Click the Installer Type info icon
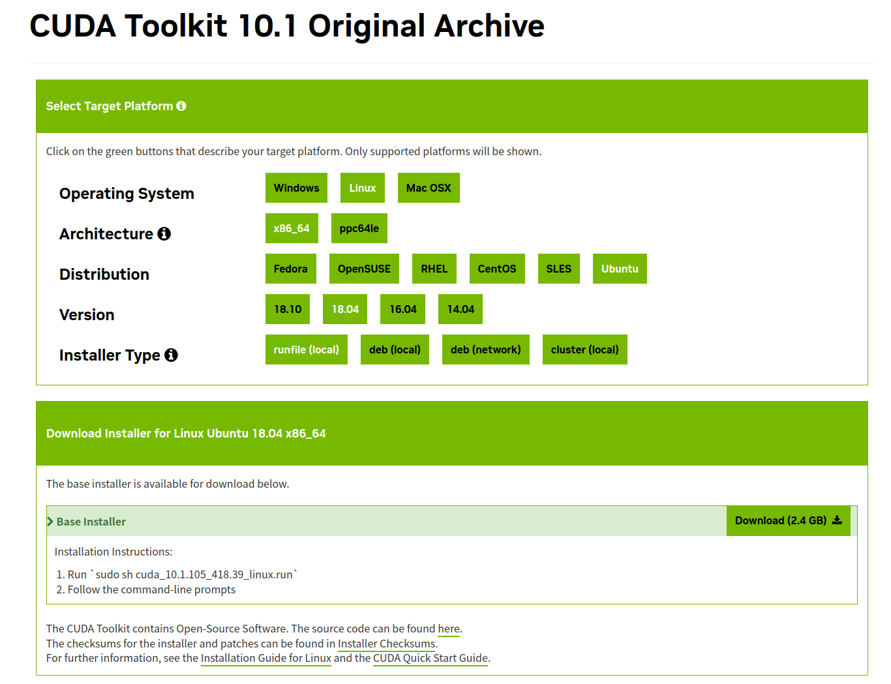Image resolution: width=891 pixels, height=684 pixels. point(171,355)
